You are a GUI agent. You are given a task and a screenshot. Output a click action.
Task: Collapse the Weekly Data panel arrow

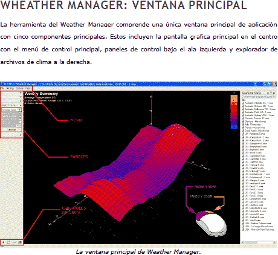click(x=21, y=105)
